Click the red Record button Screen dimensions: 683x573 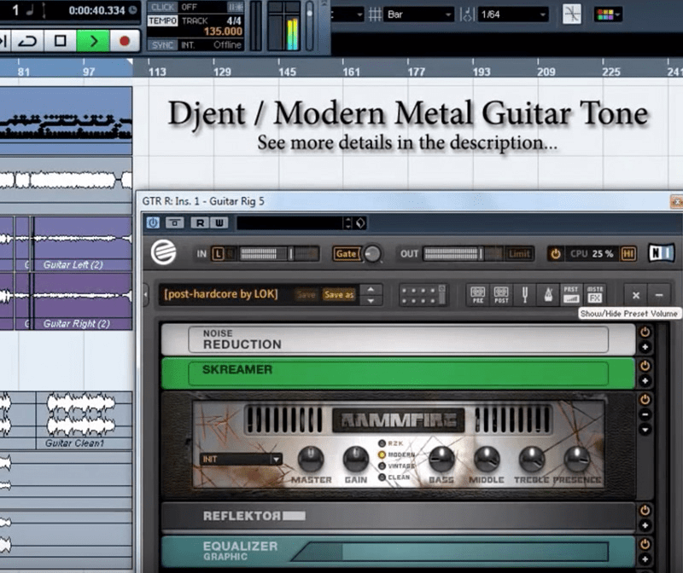pos(125,41)
